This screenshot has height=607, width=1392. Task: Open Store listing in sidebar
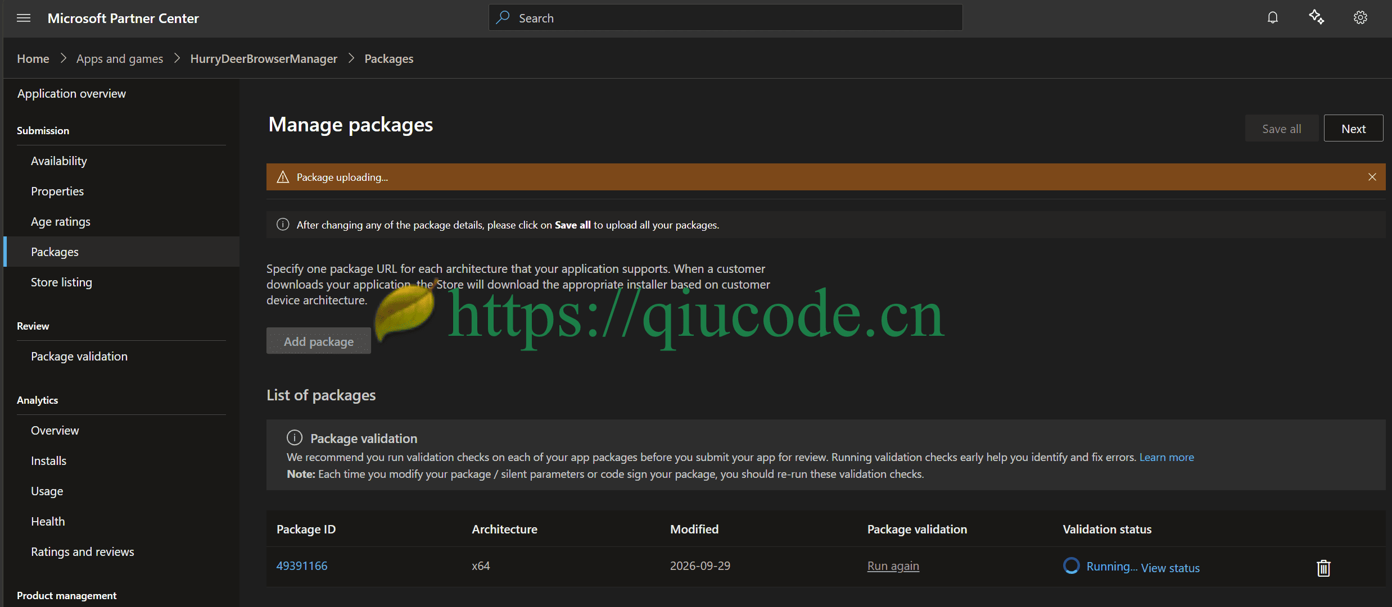pos(61,282)
